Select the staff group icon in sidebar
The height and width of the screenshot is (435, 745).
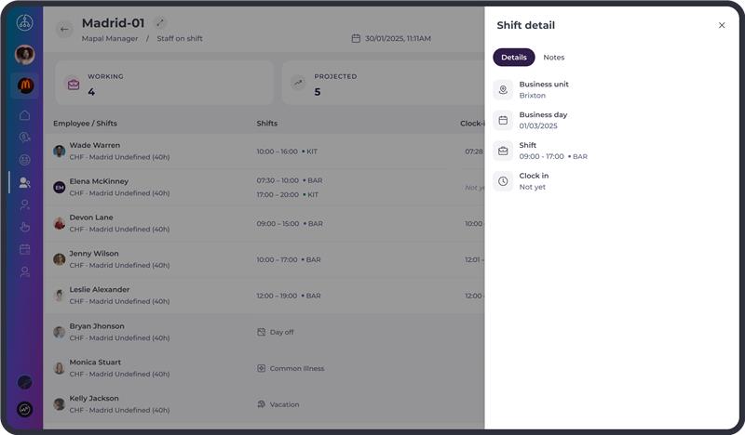pos(25,183)
